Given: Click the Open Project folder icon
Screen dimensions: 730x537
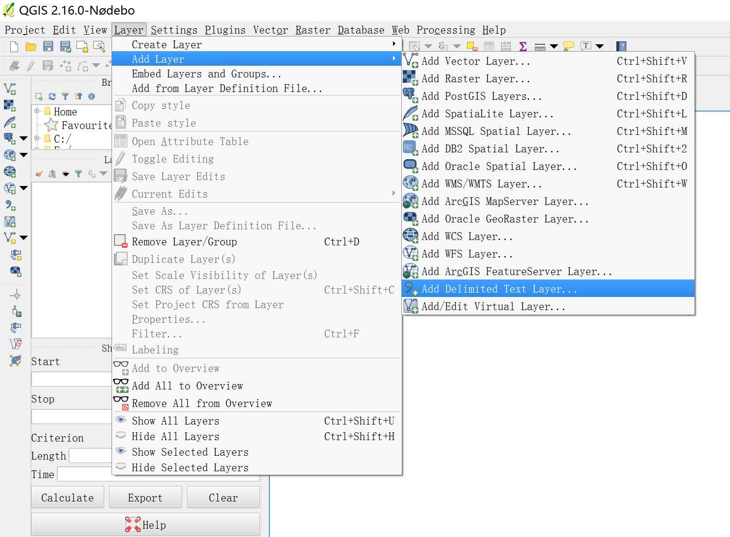Looking at the screenshot, I should 31,47.
